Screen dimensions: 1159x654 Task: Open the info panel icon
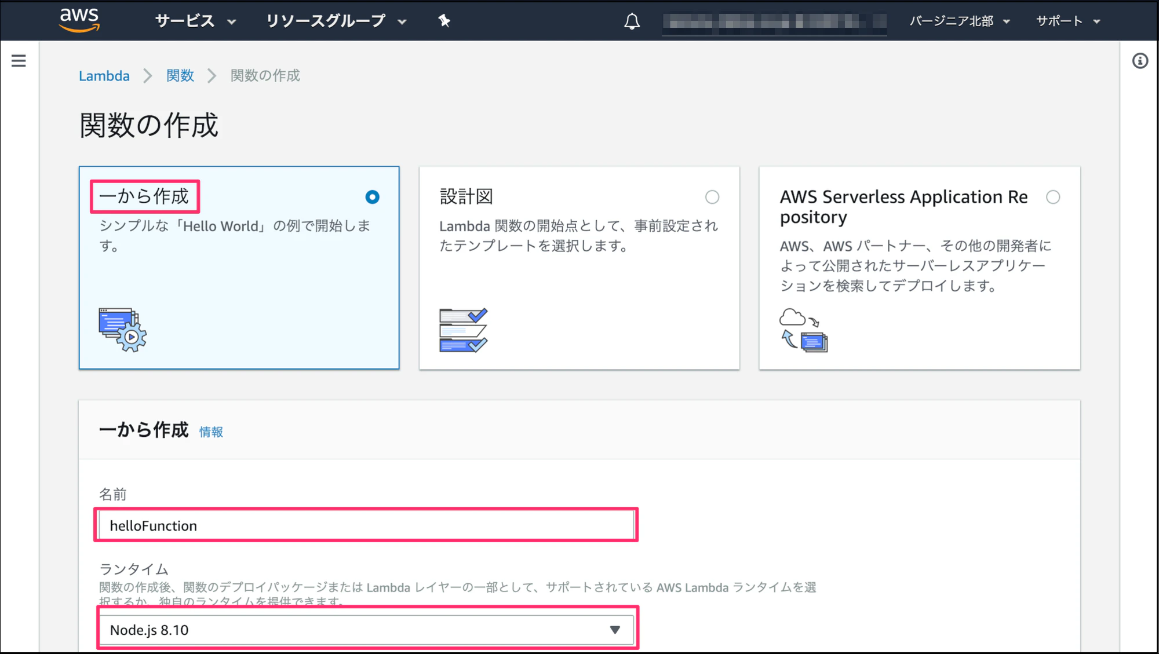pyautogui.click(x=1140, y=61)
